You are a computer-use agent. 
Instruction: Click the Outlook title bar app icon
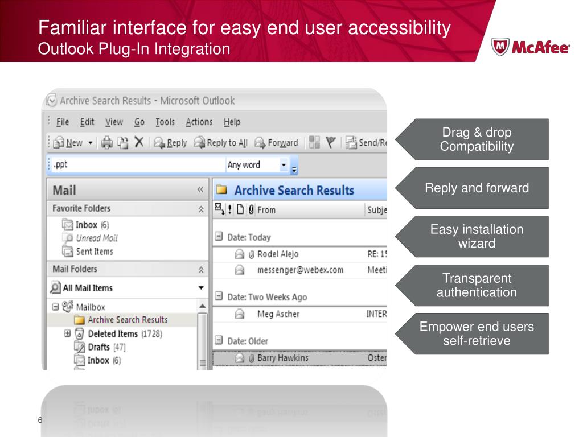click(x=52, y=100)
